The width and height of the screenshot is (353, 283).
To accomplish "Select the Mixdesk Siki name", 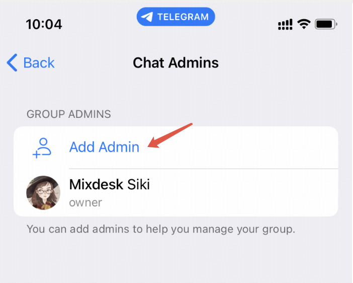I will (x=110, y=184).
